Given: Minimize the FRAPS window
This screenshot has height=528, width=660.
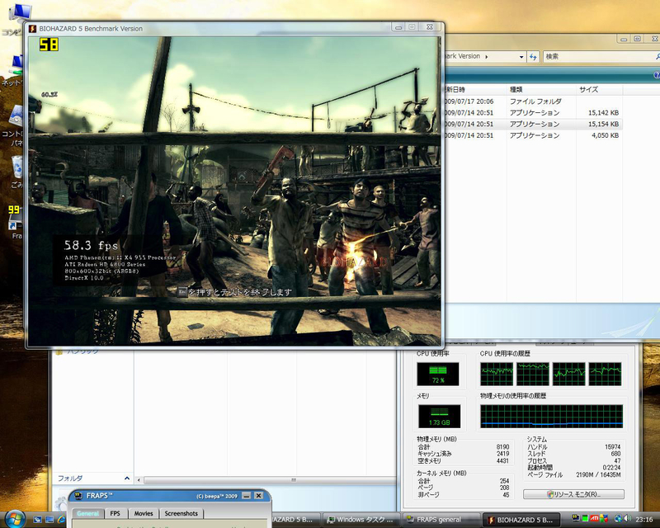Looking at the screenshot, I should click(x=247, y=496).
